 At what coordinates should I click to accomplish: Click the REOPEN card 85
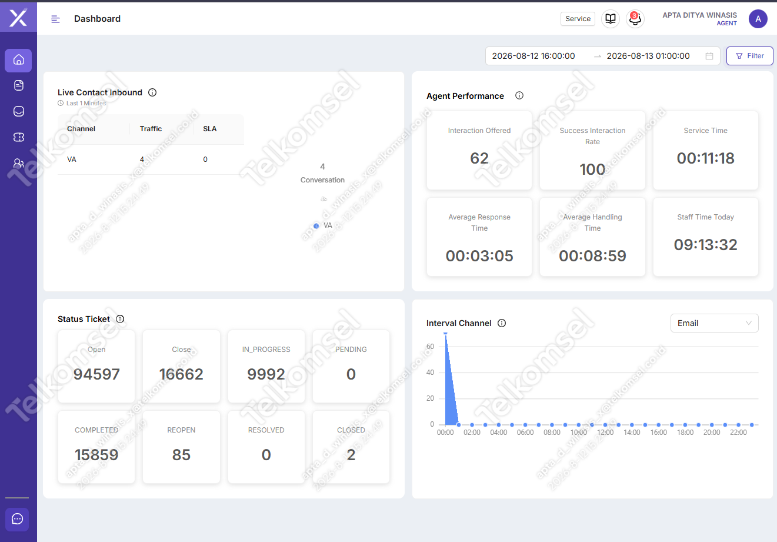[x=181, y=447]
